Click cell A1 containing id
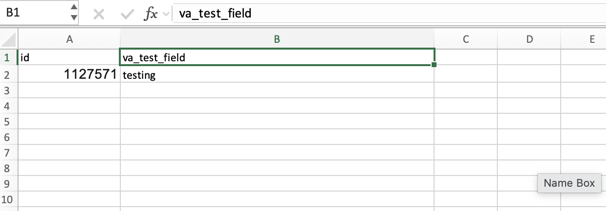Image resolution: width=606 pixels, height=211 pixels. (x=69, y=58)
